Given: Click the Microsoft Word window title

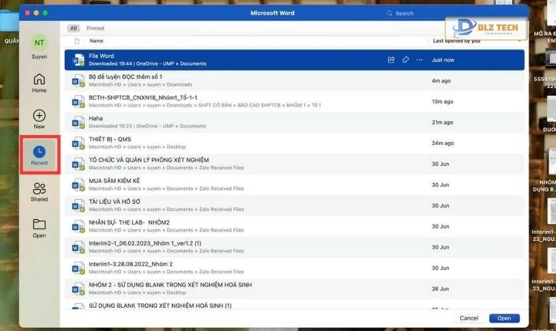Looking at the screenshot, I should click(272, 13).
